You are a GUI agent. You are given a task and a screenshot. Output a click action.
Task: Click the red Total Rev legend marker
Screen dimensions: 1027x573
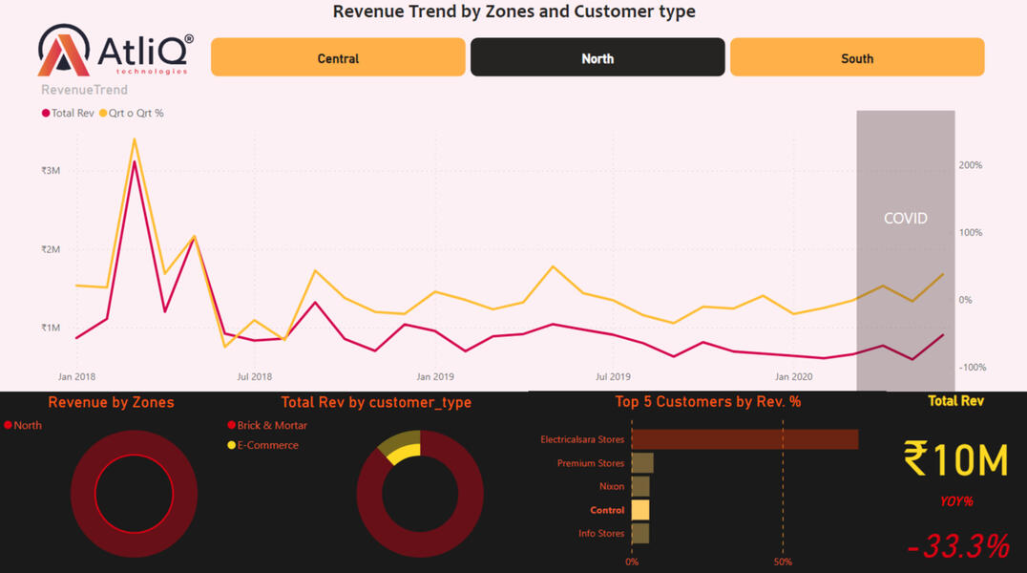click(46, 114)
